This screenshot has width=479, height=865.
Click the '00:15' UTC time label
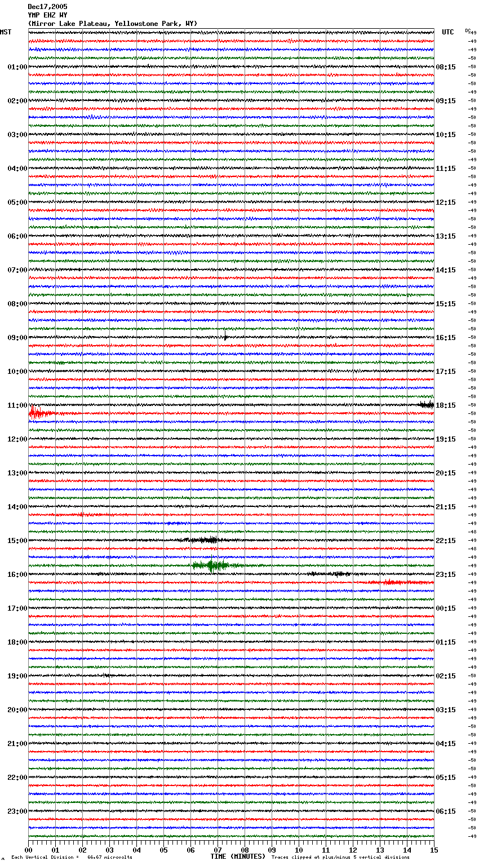tap(446, 608)
